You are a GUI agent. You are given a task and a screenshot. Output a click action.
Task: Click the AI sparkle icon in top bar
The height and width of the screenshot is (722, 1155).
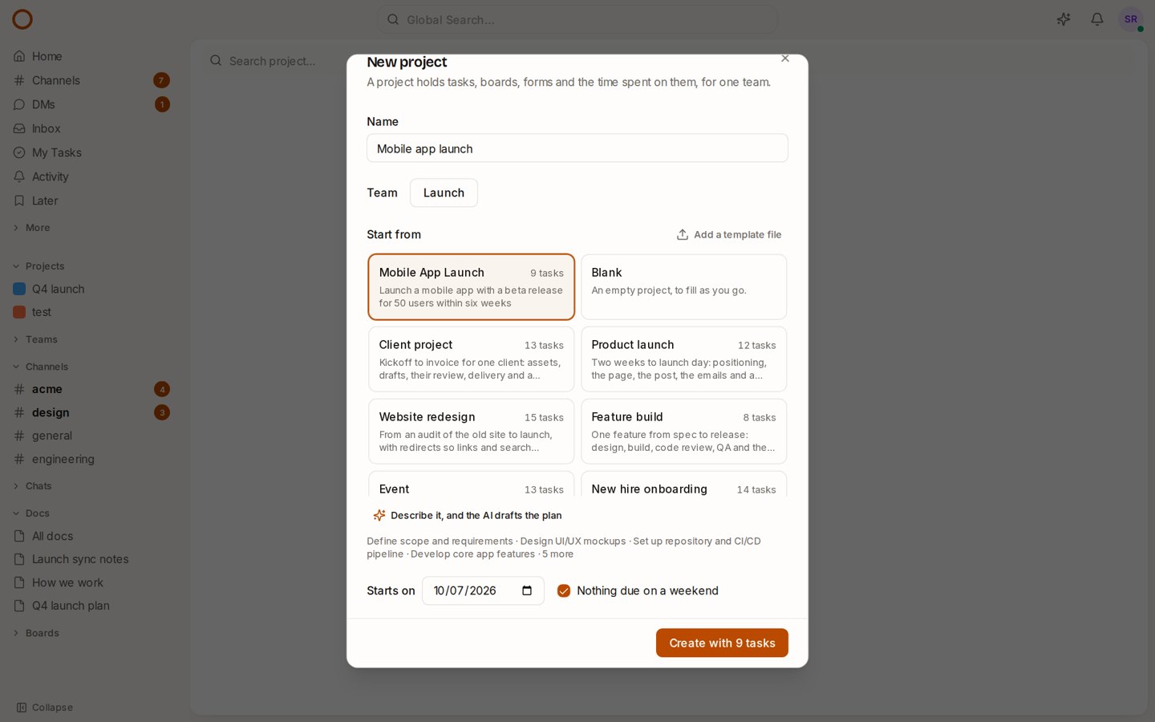[x=1064, y=19]
